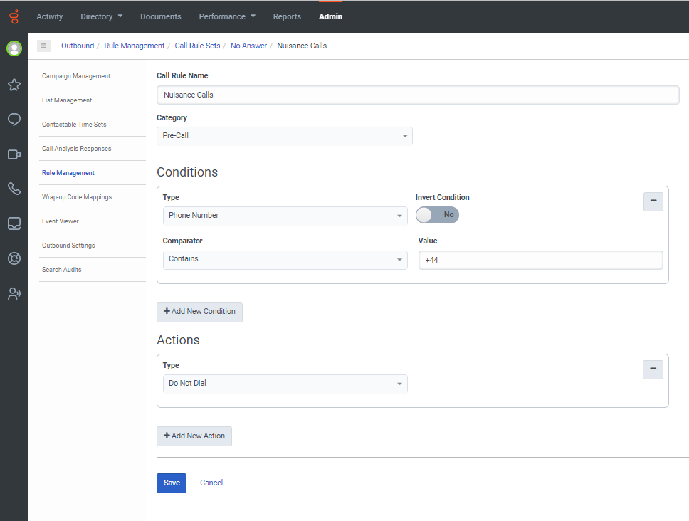Toggle the Invert Condition switch
The width and height of the screenshot is (689, 521).
[x=437, y=215]
